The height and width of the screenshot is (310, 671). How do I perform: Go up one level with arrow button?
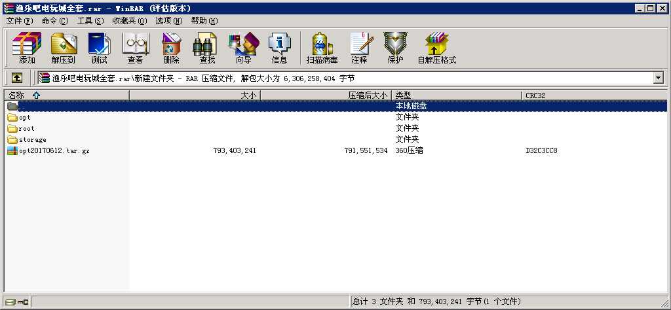pos(16,78)
